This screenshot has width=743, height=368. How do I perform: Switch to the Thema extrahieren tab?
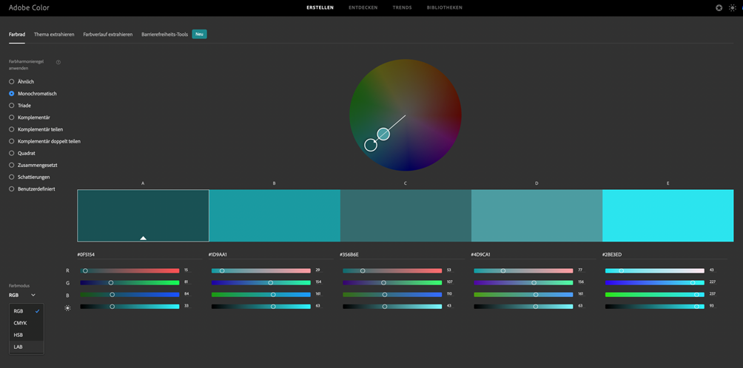pyautogui.click(x=54, y=34)
